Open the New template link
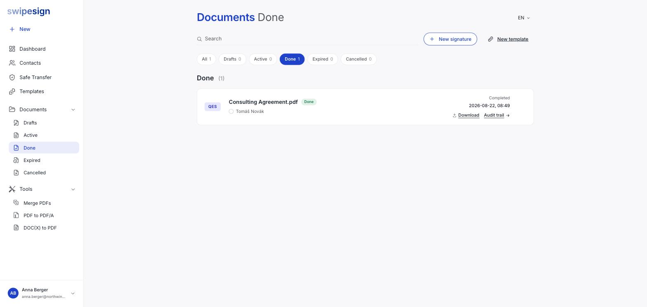The height and width of the screenshot is (307, 647). coord(512,39)
